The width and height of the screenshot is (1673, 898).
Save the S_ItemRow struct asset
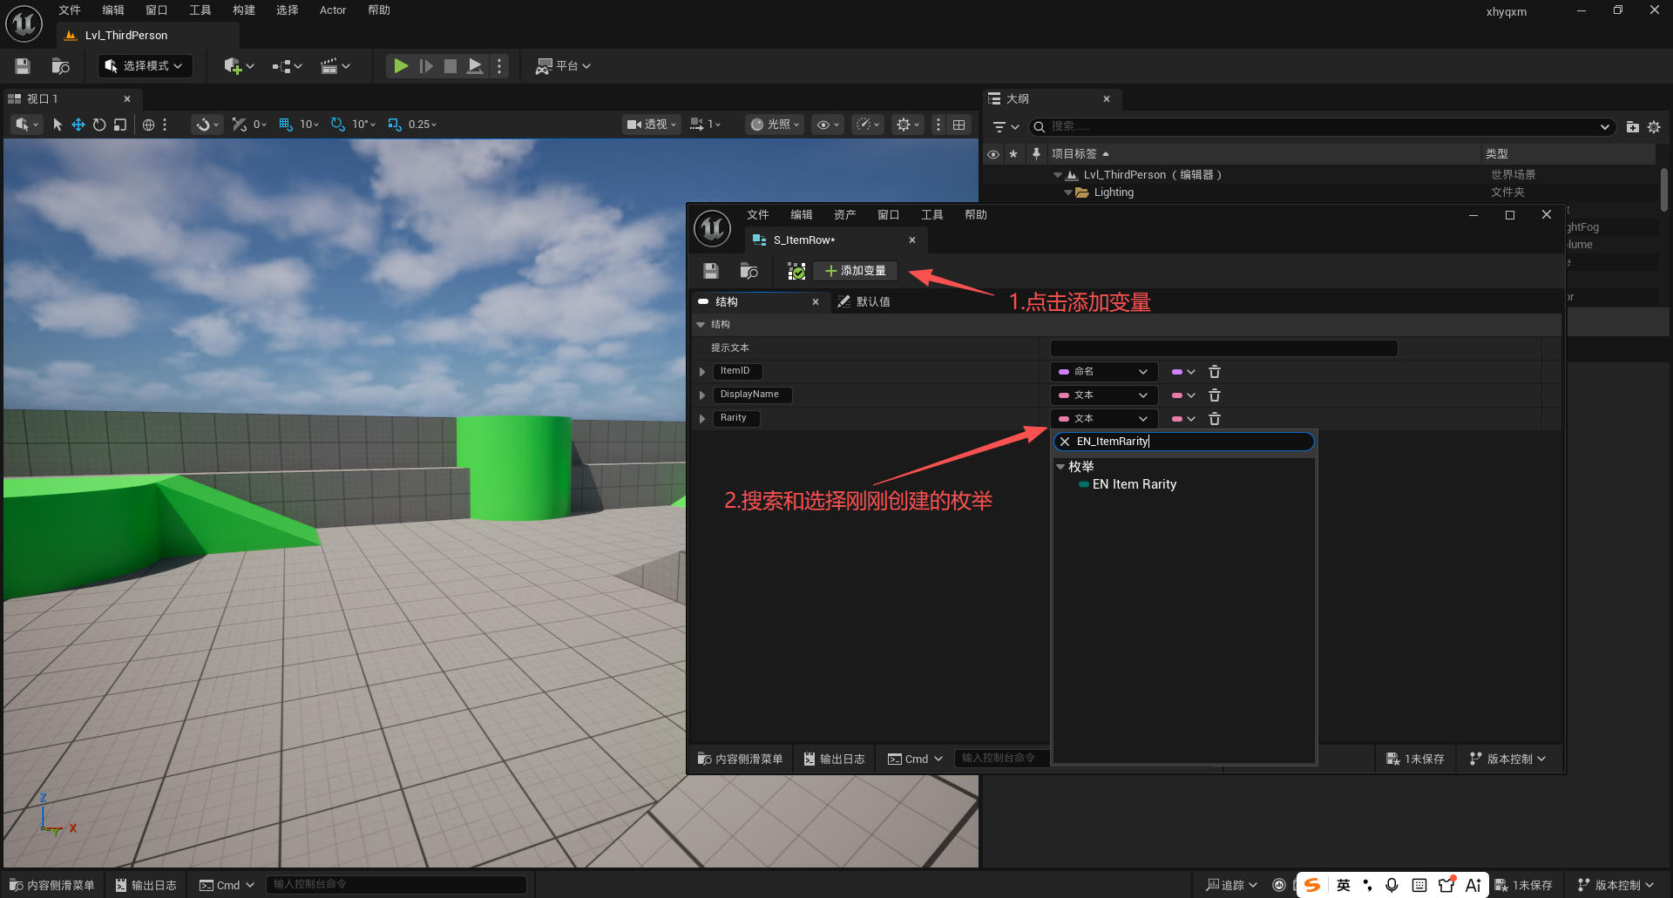click(x=711, y=271)
